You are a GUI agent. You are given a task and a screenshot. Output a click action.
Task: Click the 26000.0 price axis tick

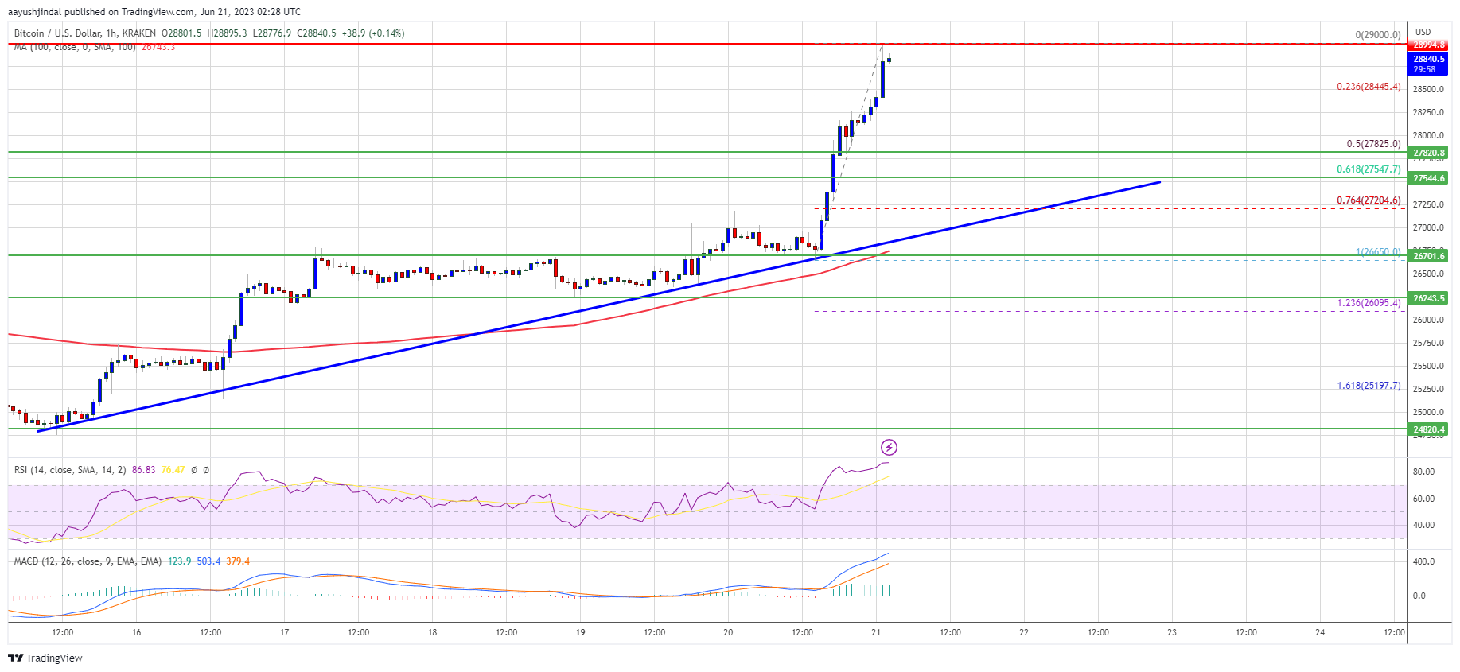click(1428, 320)
